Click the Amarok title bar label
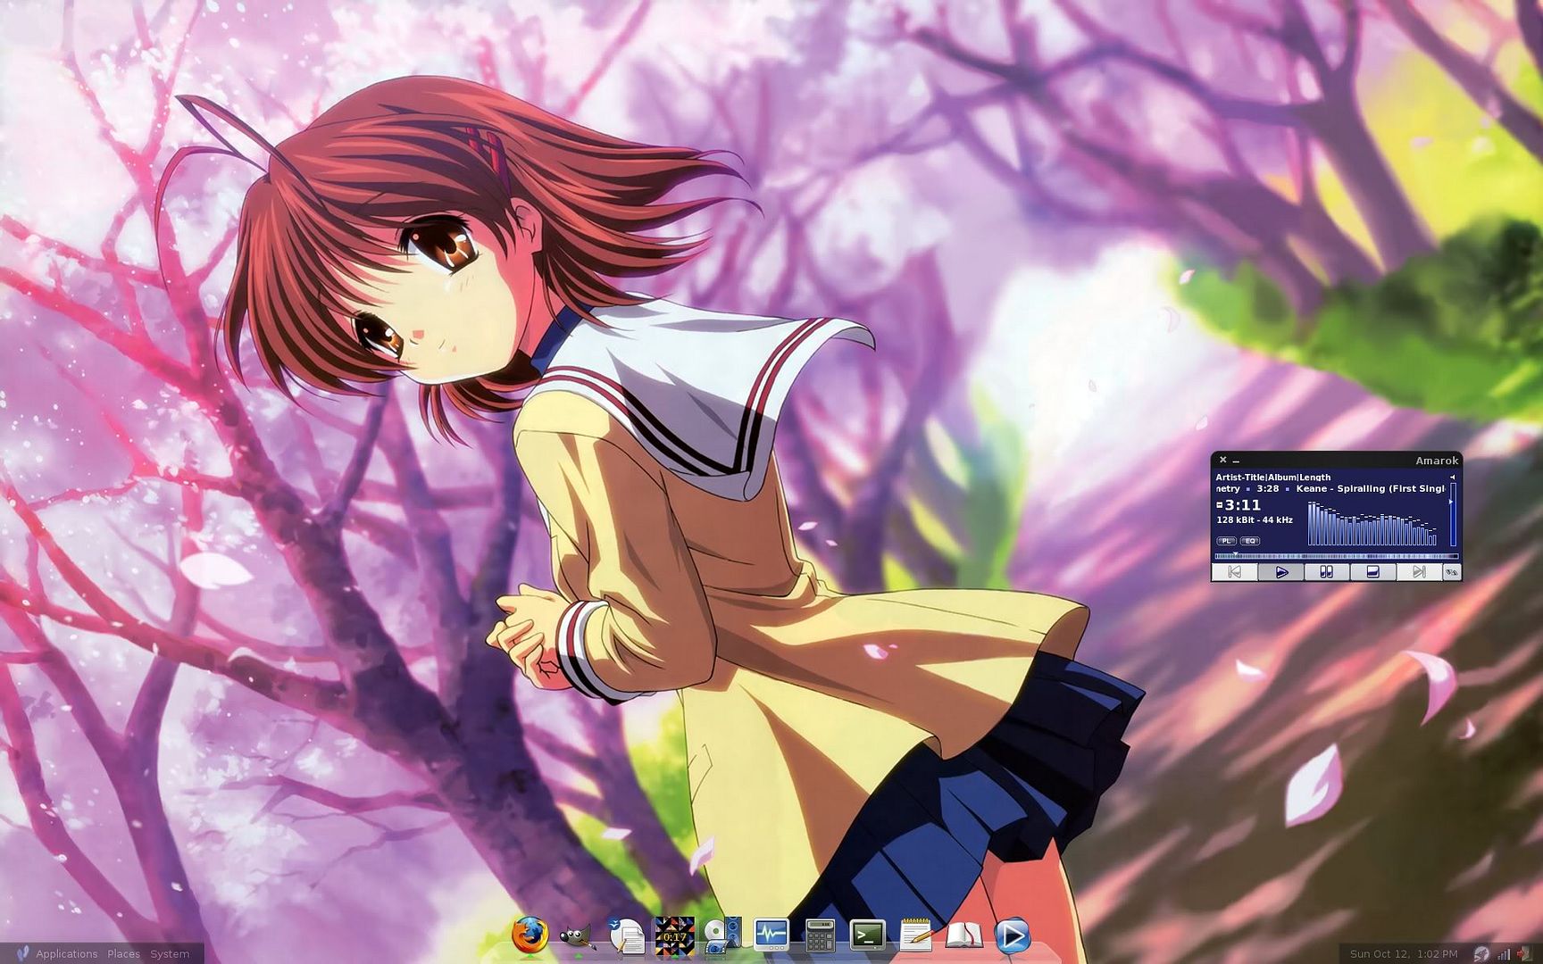This screenshot has width=1543, height=964. 1437,461
